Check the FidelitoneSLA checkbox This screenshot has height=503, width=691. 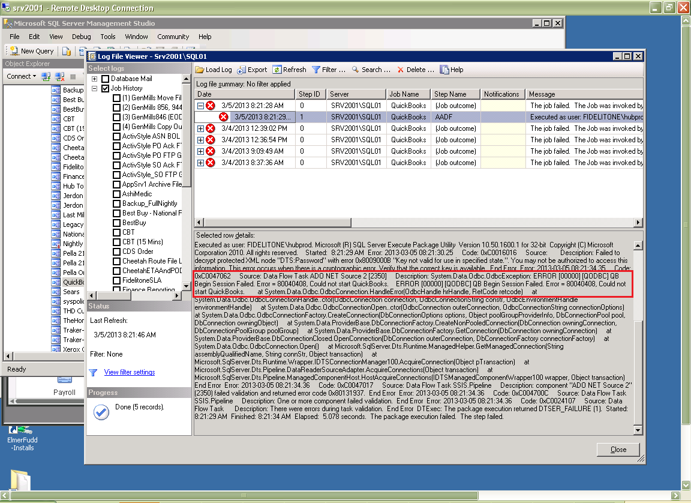117,281
